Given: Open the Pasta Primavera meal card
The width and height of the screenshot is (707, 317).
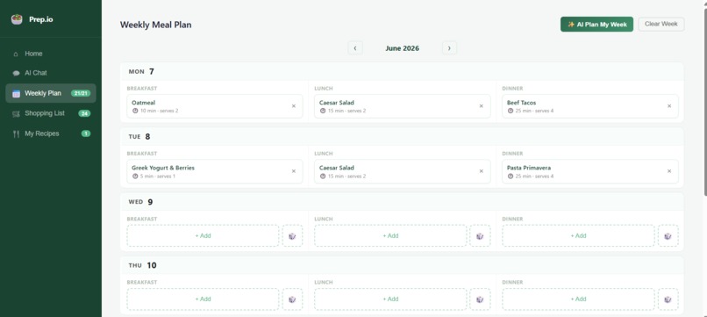Looking at the screenshot, I should (x=590, y=171).
